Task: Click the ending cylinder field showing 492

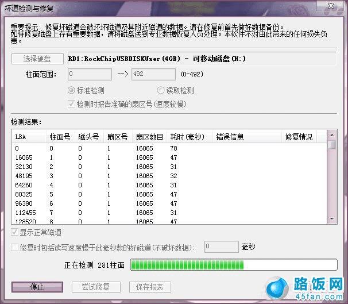Action: pos(153,74)
